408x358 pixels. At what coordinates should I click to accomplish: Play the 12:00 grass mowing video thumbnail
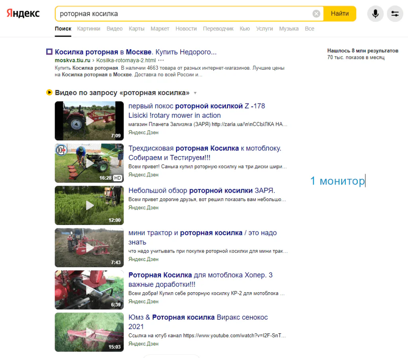pos(89,205)
